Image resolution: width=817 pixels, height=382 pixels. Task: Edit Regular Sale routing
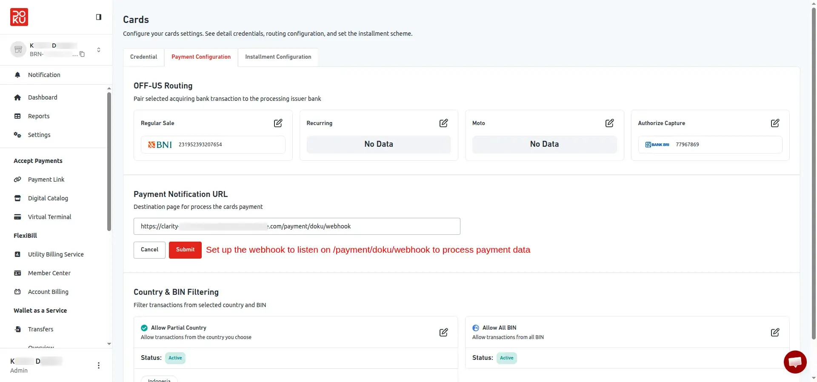278,123
